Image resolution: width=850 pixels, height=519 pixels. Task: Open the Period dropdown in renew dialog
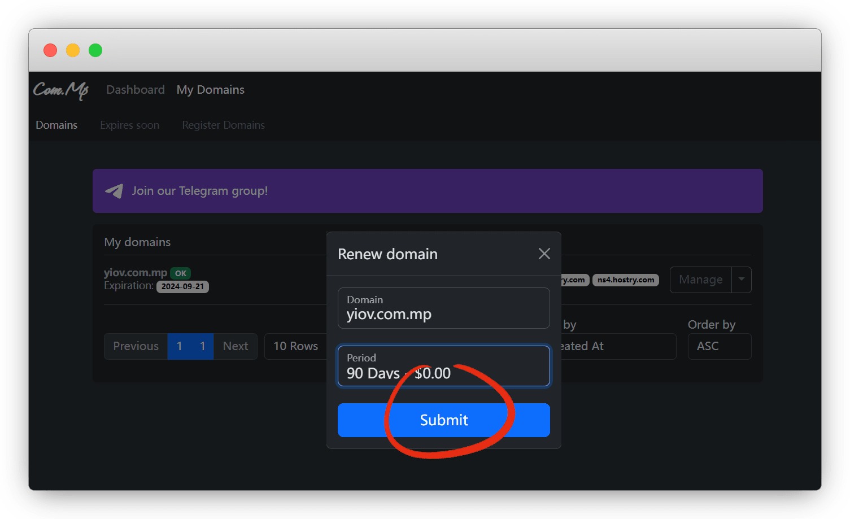(443, 366)
